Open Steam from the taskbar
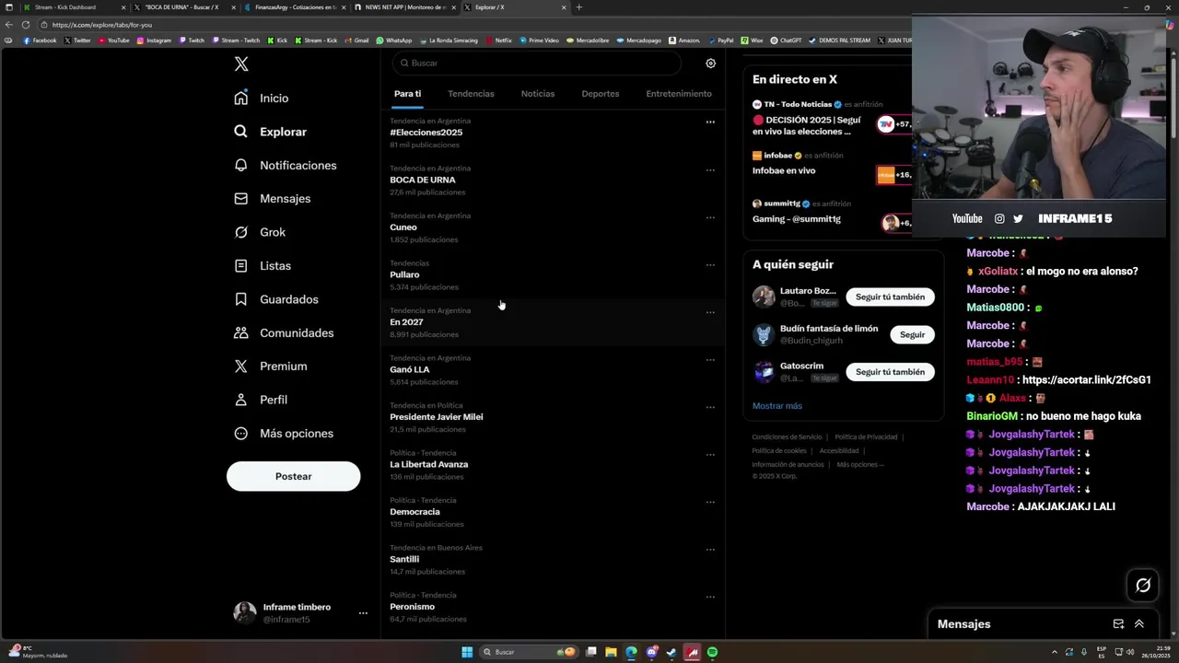The width and height of the screenshot is (1179, 663). pos(671,652)
